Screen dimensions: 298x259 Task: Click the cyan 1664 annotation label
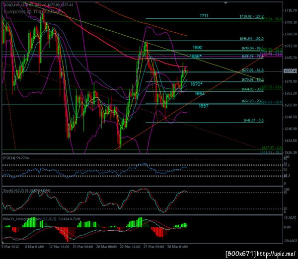point(200,94)
